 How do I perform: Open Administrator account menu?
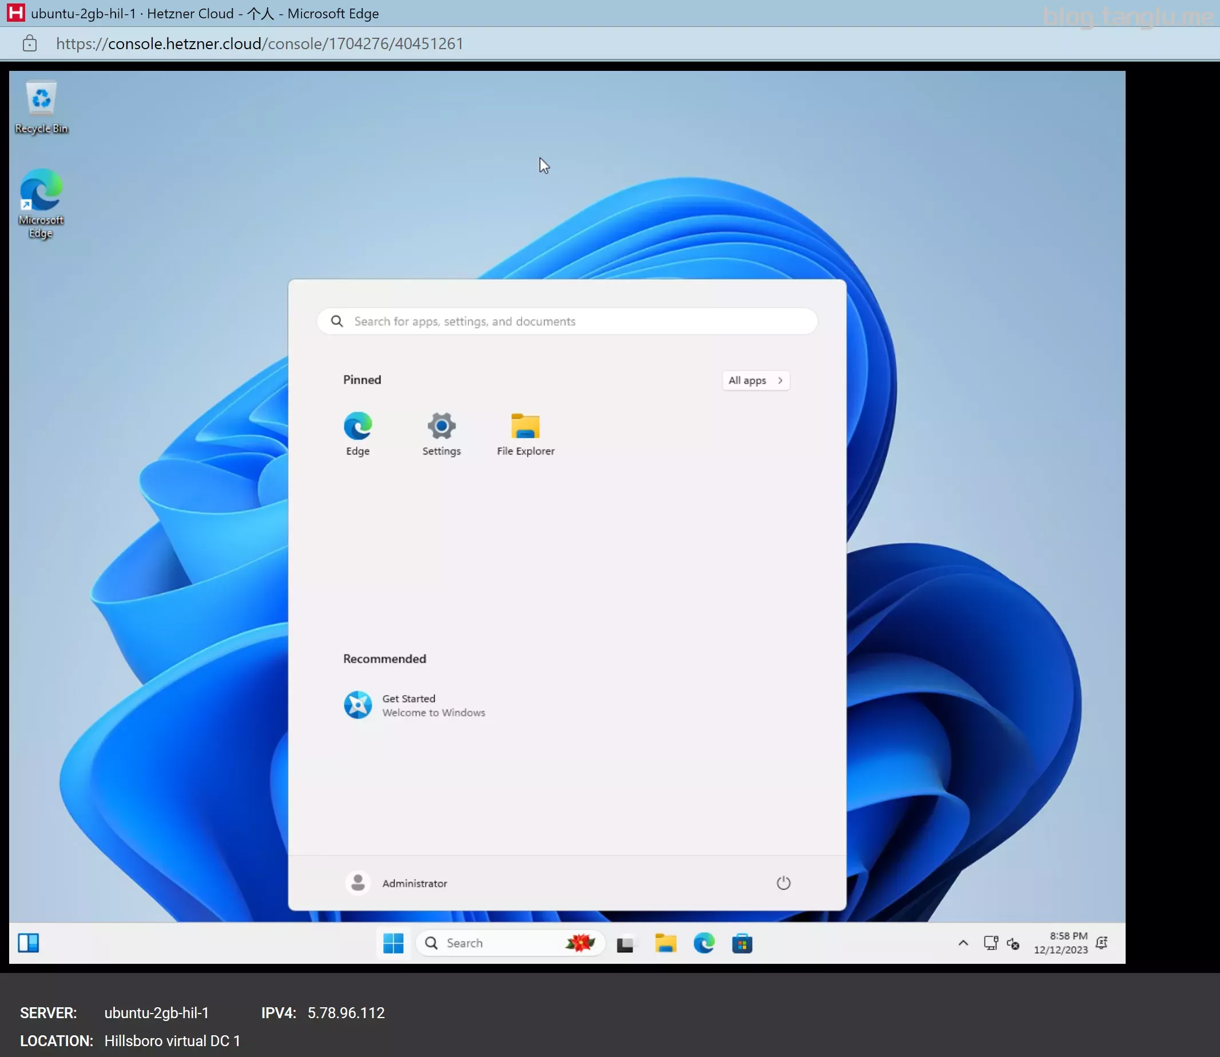click(x=396, y=883)
